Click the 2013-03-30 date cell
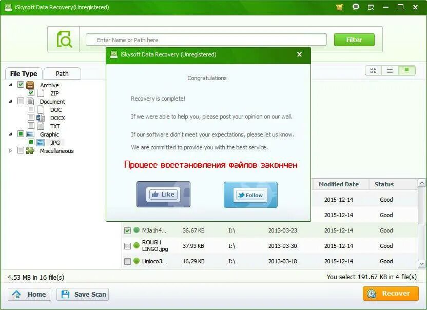427x310 pixels. (282, 246)
